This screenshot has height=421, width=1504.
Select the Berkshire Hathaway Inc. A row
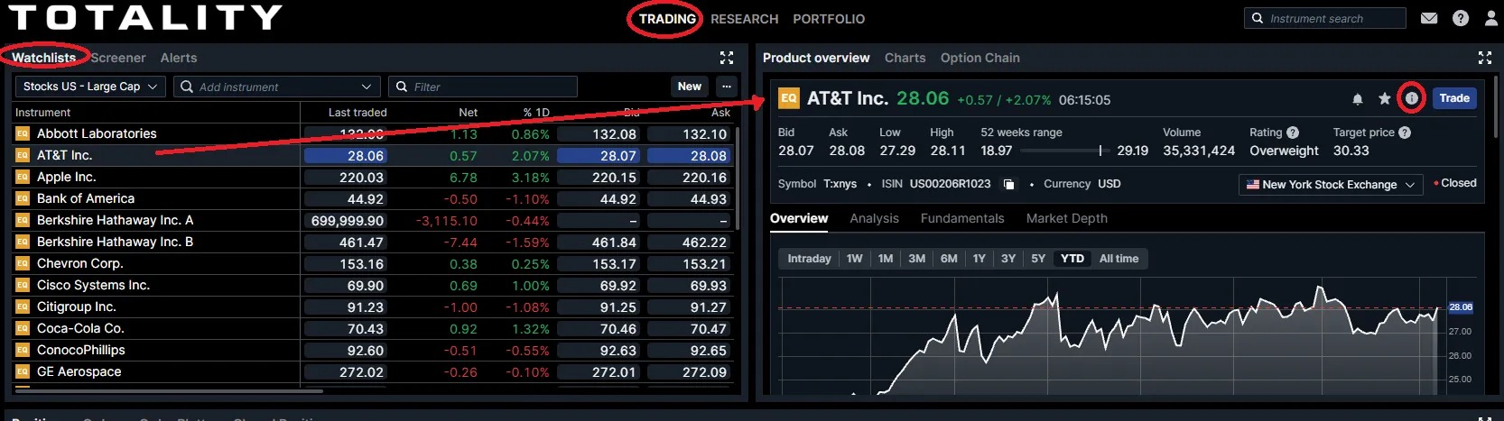coord(374,220)
